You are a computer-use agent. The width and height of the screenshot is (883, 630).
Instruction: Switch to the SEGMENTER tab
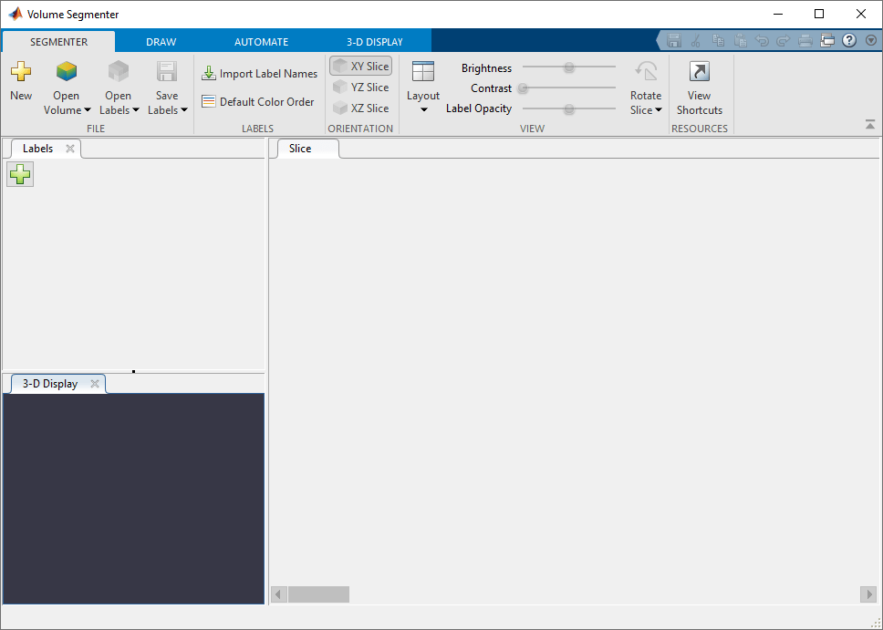(58, 42)
